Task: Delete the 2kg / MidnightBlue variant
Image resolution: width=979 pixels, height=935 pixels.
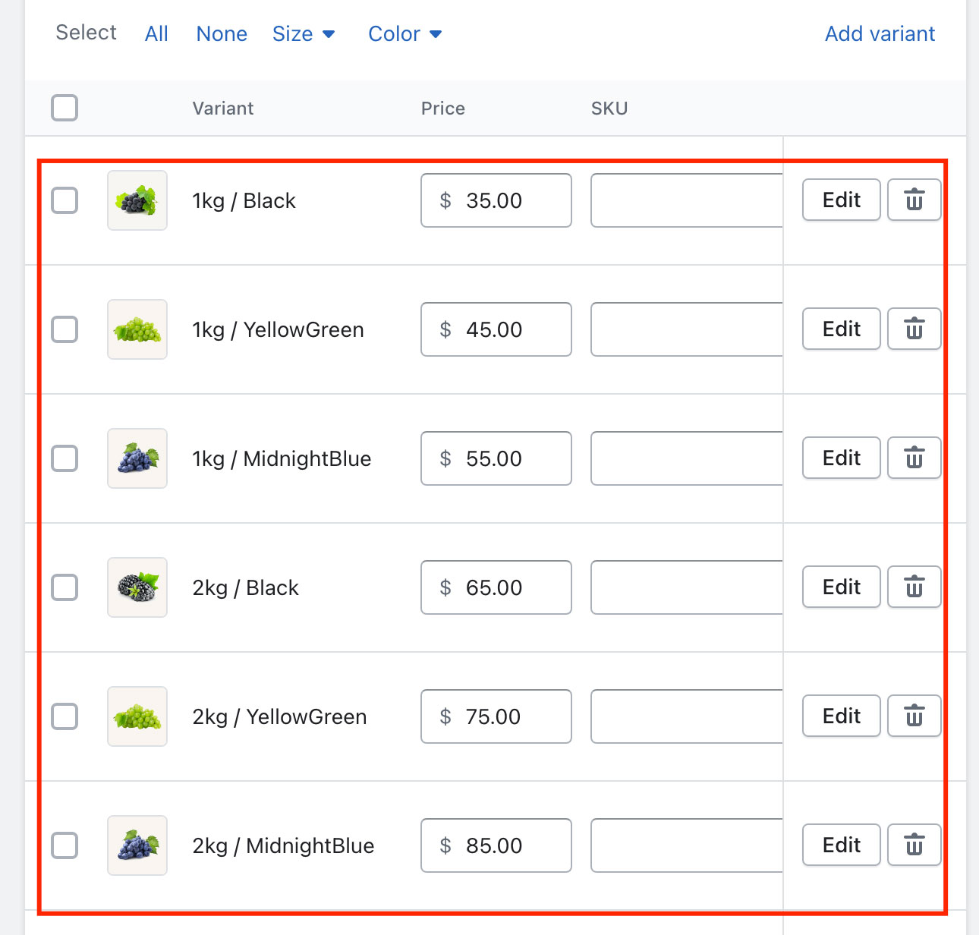Action: 914,845
